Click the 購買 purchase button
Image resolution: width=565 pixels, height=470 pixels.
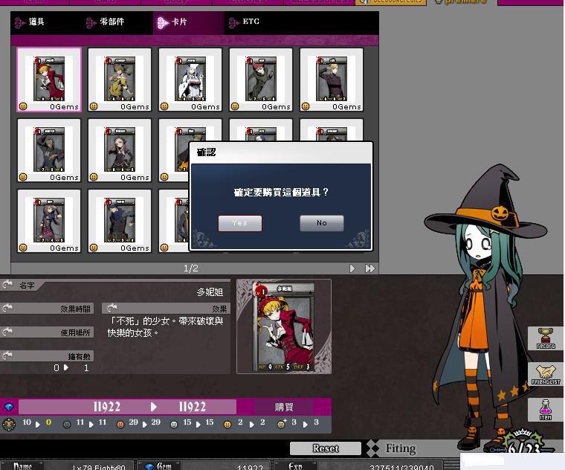(284, 408)
